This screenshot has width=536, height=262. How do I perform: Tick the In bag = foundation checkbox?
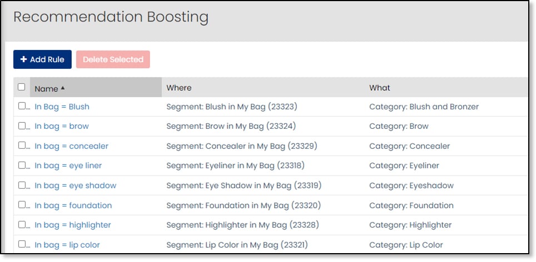(22, 205)
